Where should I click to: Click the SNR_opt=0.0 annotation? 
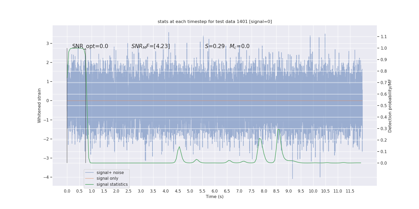tap(90, 46)
